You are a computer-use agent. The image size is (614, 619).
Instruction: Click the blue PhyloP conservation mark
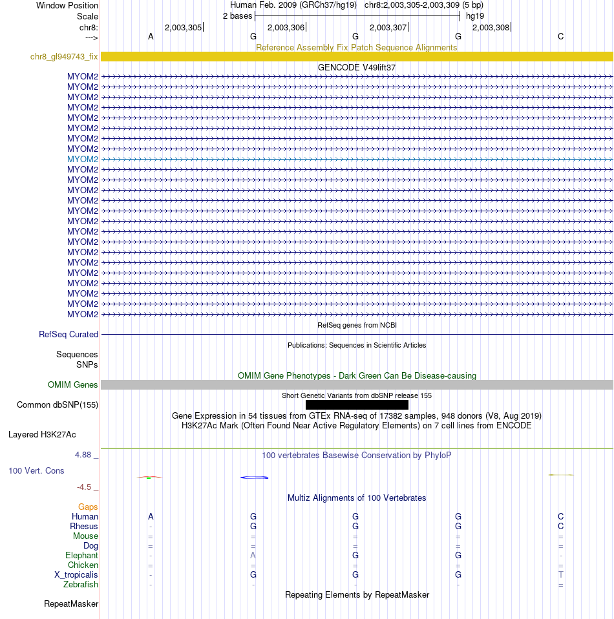254,477
